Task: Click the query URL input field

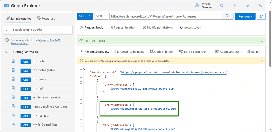Action: [x=166, y=16]
